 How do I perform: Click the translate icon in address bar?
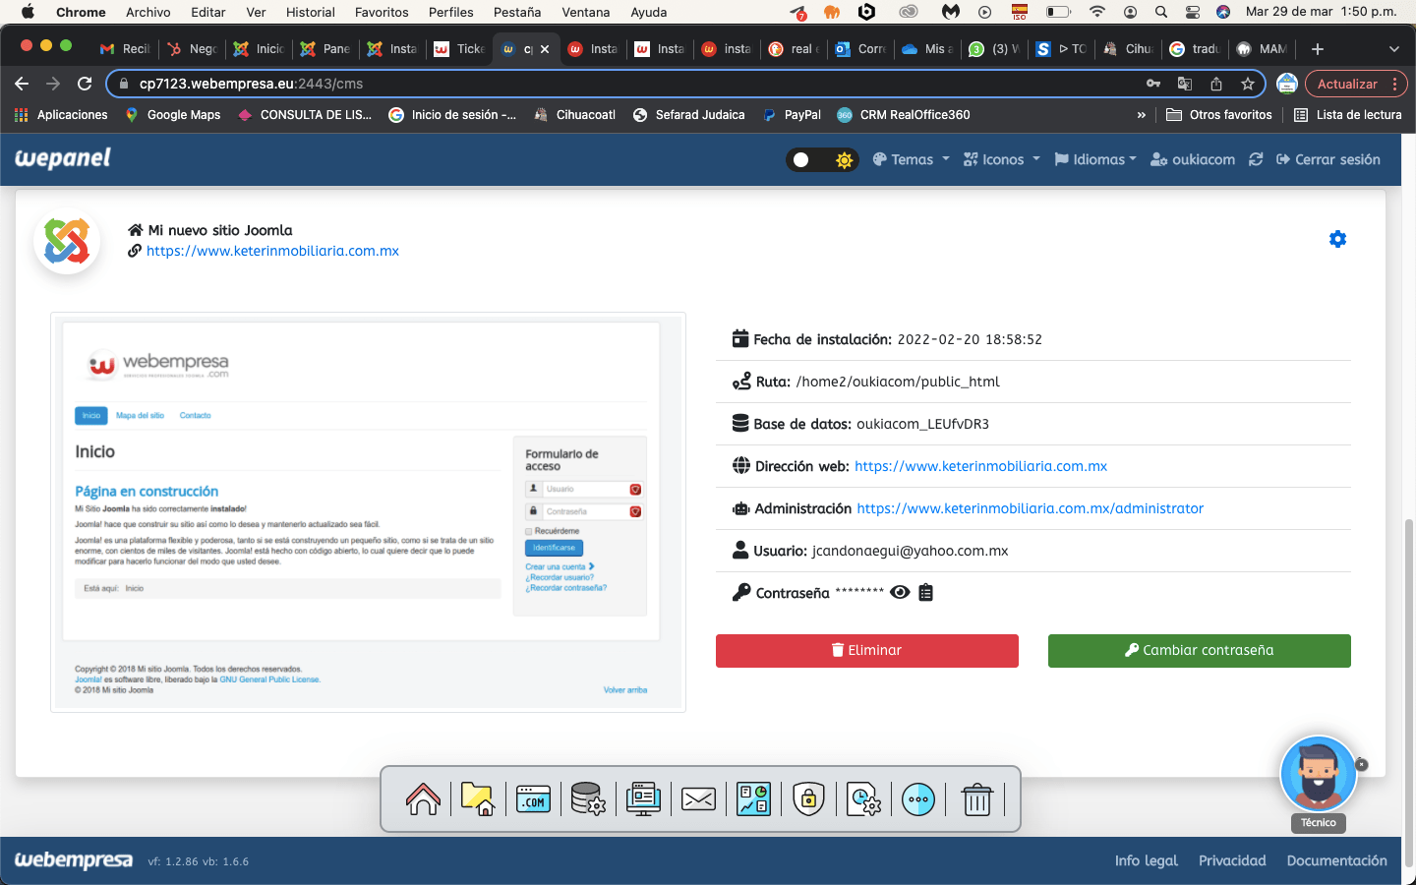point(1185,84)
